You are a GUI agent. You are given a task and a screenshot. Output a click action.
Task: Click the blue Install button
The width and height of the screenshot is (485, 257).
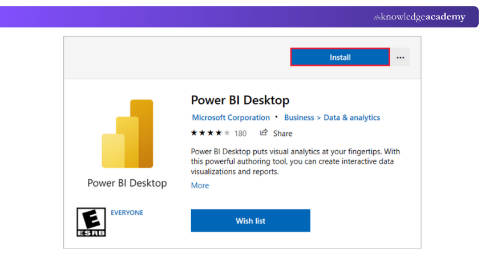[340, 57]
